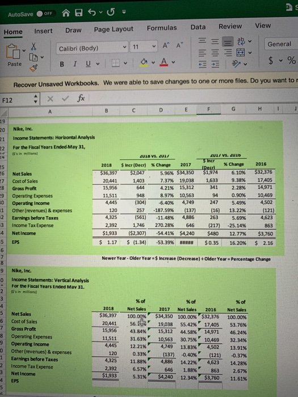This screenshot has width=298, height=397.
Task: Select column F header
Action: pos(208,109)
